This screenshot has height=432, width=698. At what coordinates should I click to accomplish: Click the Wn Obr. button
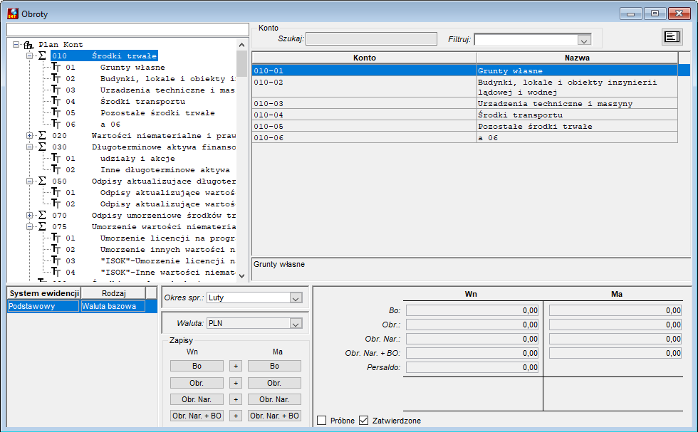click(197, 383)
